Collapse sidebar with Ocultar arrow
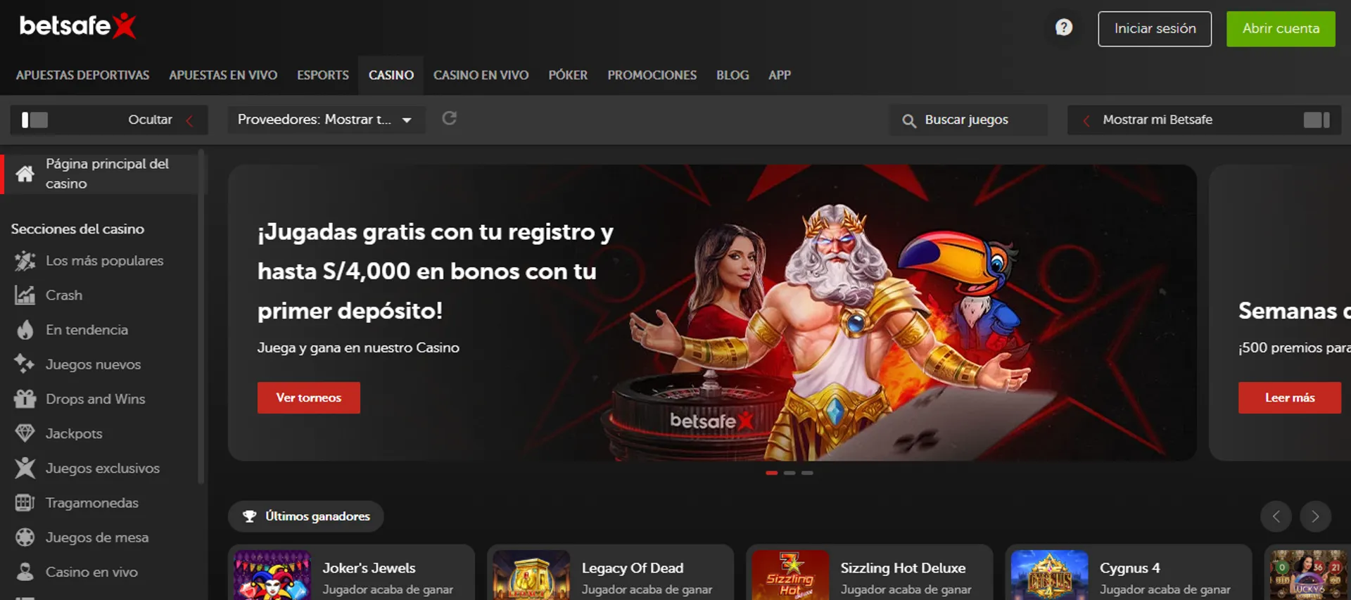The image size is (1351, 600). 189,120
